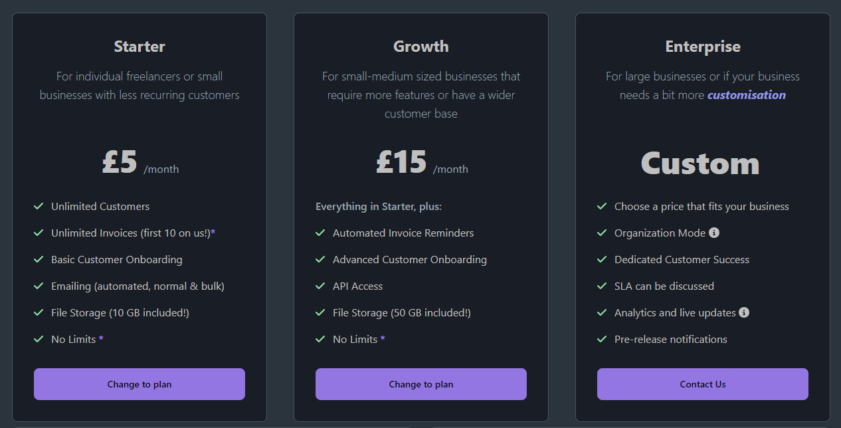Viewport: 841px width, 428px height.
Task: Select the Starter plan heading
Action: pyautogui.click(x=140, y=47)
